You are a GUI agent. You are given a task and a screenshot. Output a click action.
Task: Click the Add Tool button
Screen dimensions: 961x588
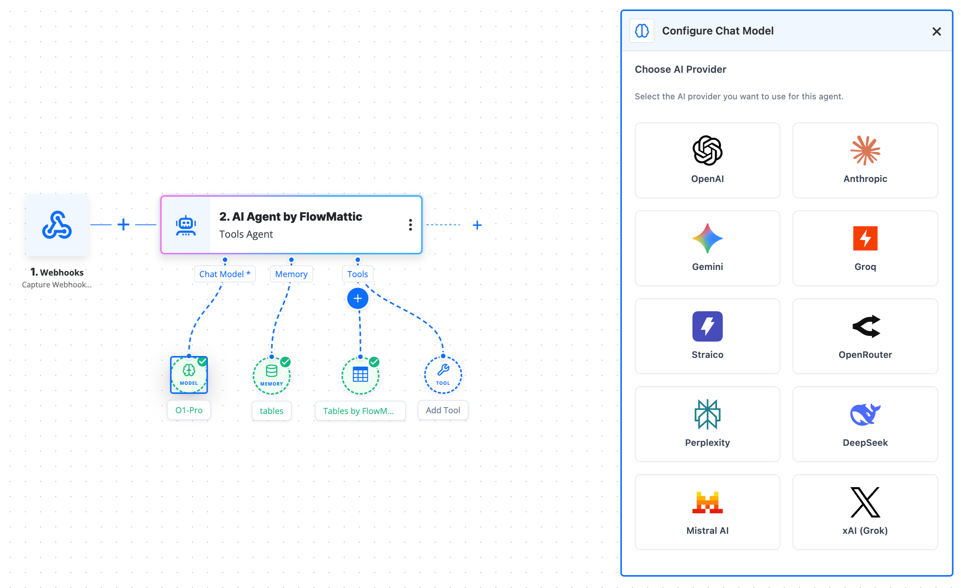click(x=443, y=410)
